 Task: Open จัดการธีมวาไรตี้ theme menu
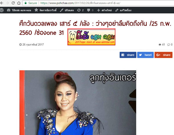click(x=45, y=10)
